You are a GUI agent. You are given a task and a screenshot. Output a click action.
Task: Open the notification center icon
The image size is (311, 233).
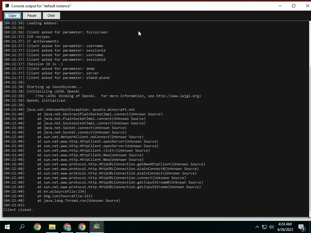(x=302, y=227)
